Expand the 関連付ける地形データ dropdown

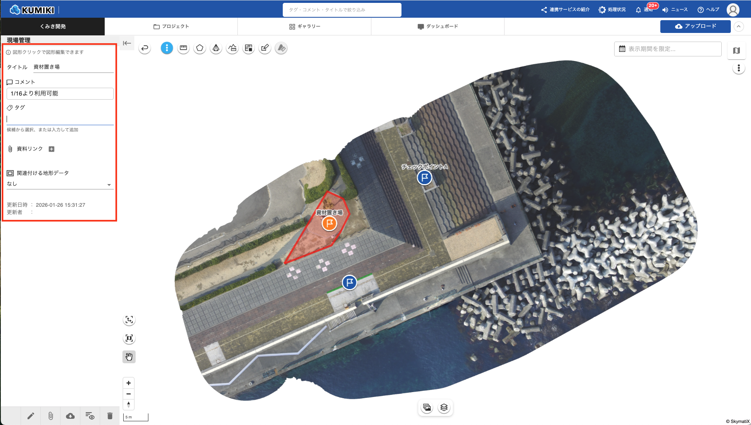point(109,184)
